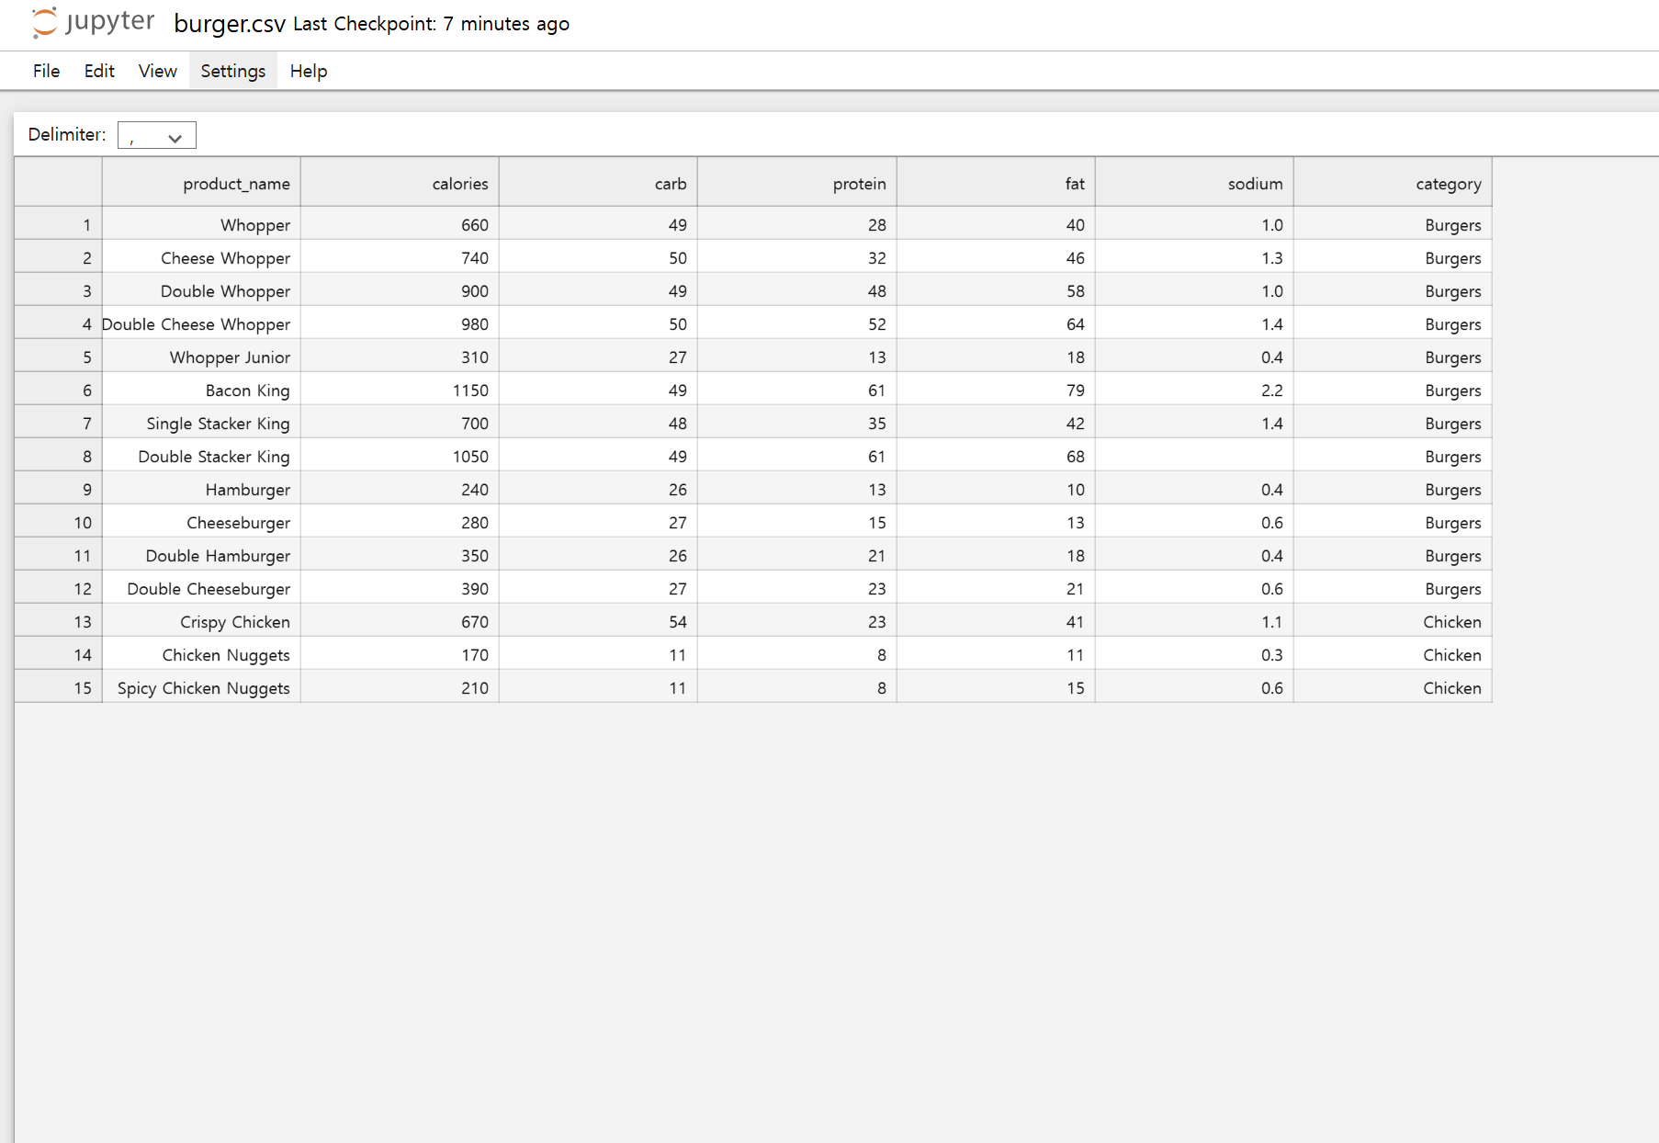Click the calories value 980
Screen dimensions: 1659x1143
400,323
